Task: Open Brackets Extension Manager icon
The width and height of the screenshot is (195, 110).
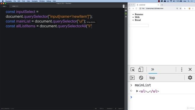Action: tap(126, 10)
